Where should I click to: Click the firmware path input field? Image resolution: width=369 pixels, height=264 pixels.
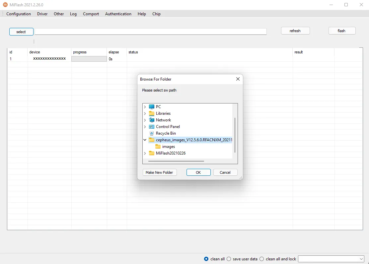(x=151, y=32)
